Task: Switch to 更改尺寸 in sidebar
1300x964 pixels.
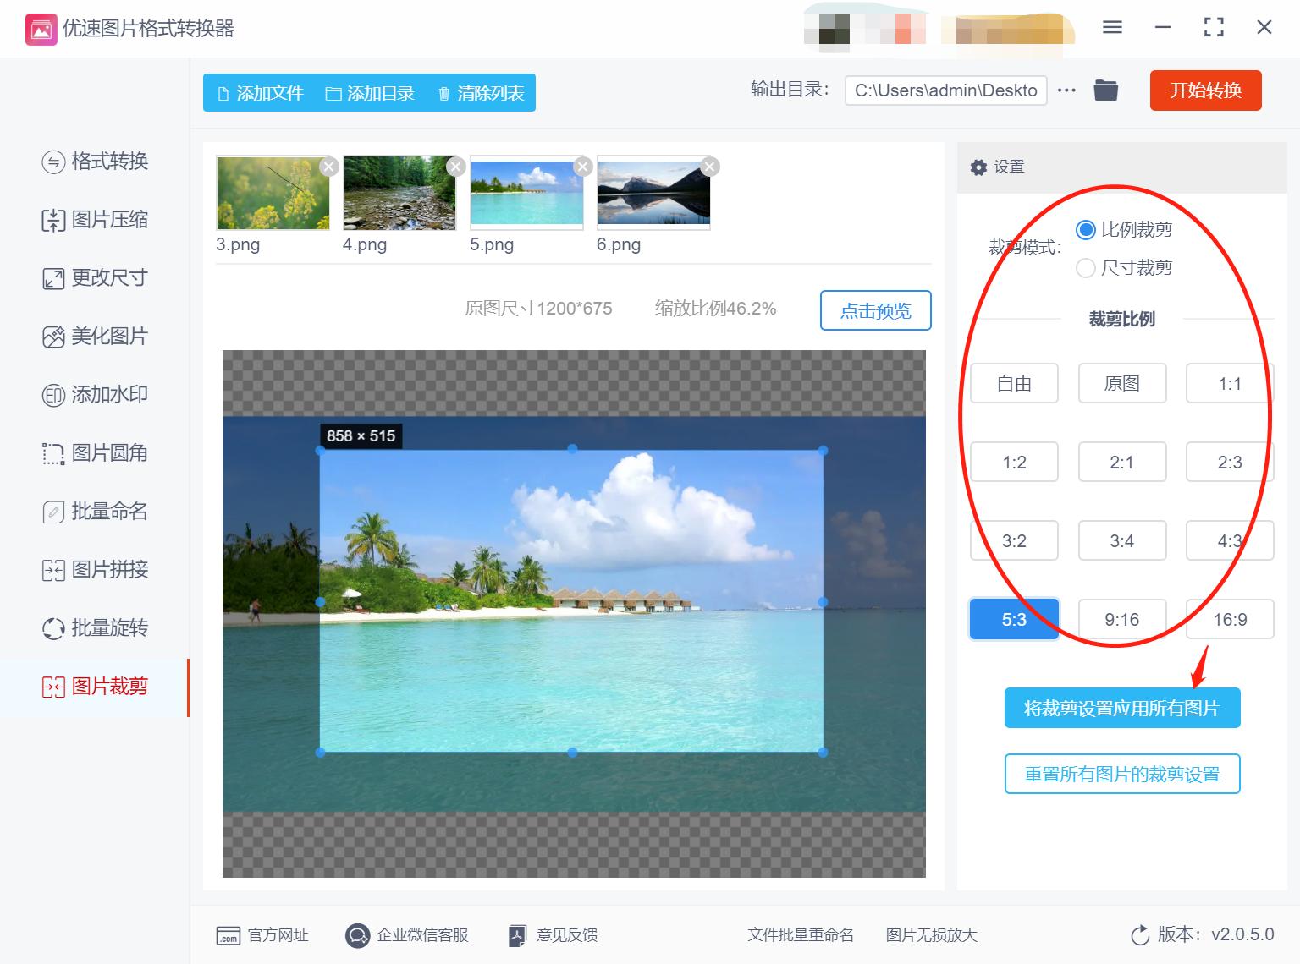Action: tap(95, 277)
